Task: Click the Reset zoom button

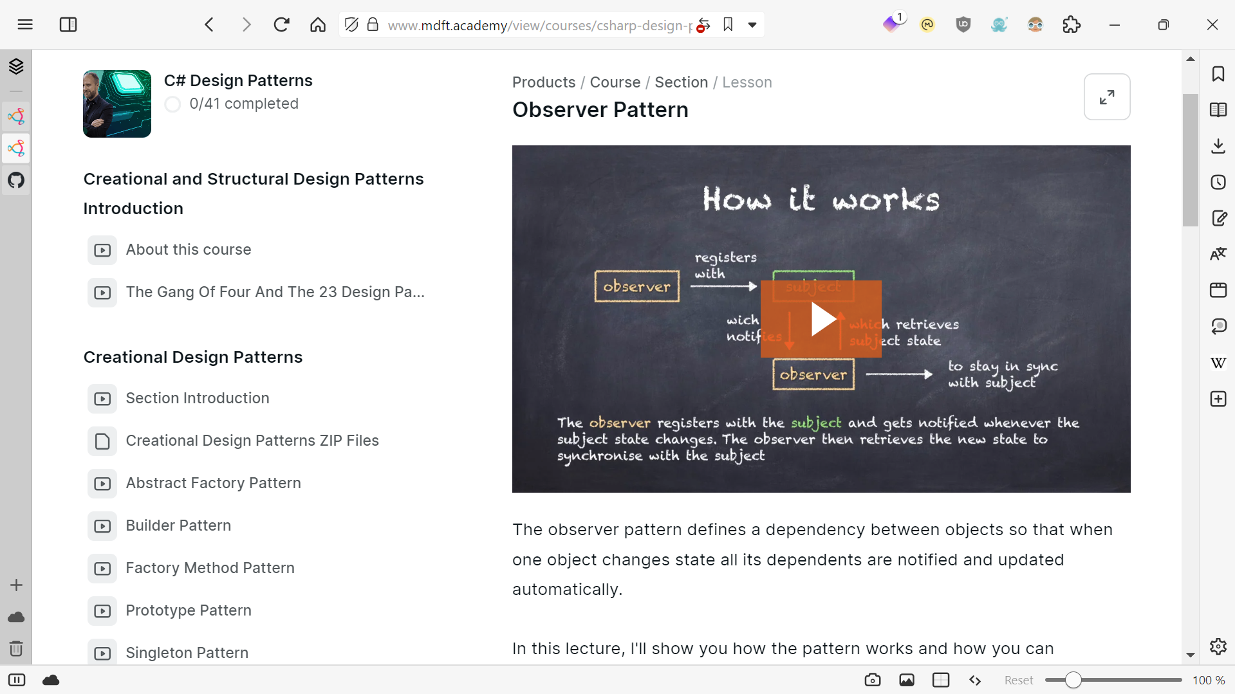Action: coord(1018,680)
